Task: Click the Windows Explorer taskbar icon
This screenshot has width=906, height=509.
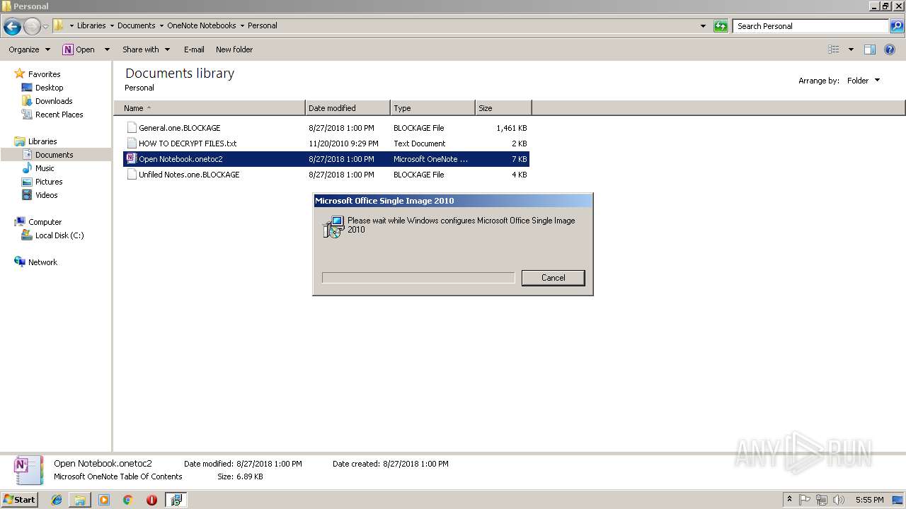Action: pos(80,500)
